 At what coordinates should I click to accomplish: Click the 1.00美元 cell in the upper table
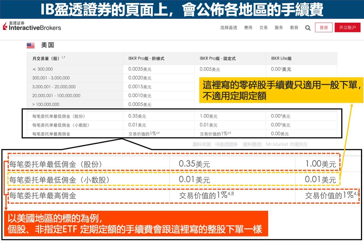(208, 116)
